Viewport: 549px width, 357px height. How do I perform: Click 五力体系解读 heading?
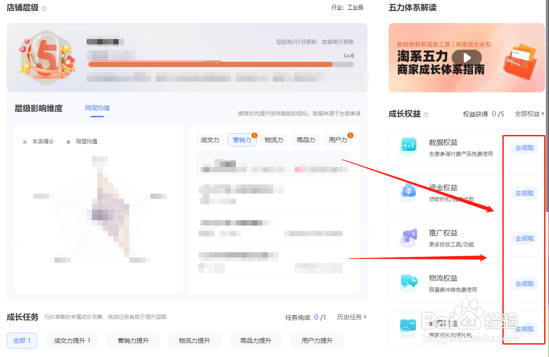pos(413,8)
